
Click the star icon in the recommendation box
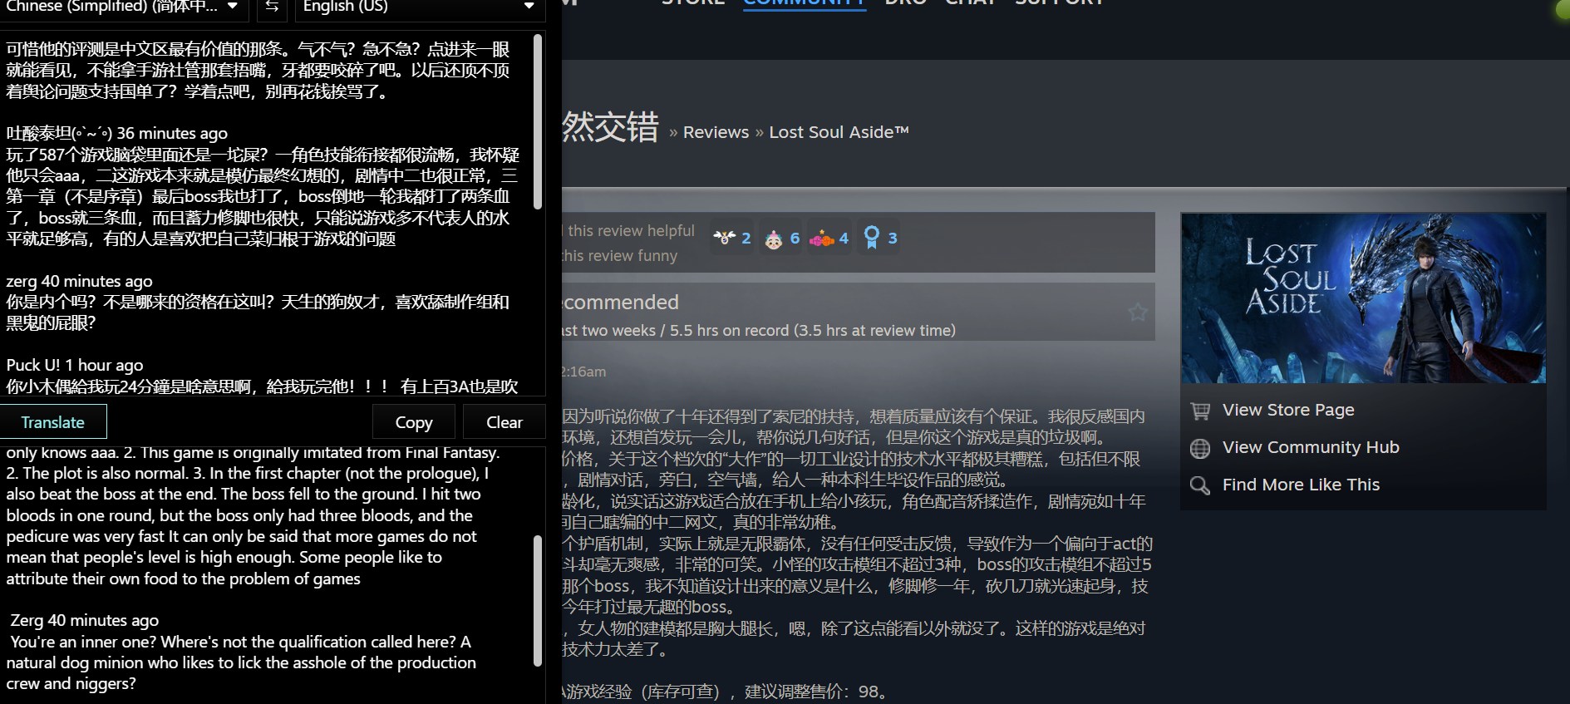coord(1138,312)
